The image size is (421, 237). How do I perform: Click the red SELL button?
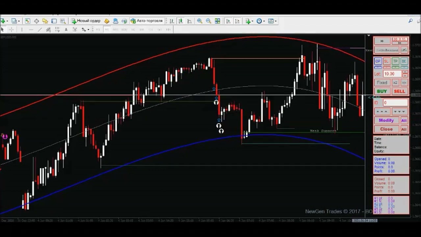click(399, 91)
